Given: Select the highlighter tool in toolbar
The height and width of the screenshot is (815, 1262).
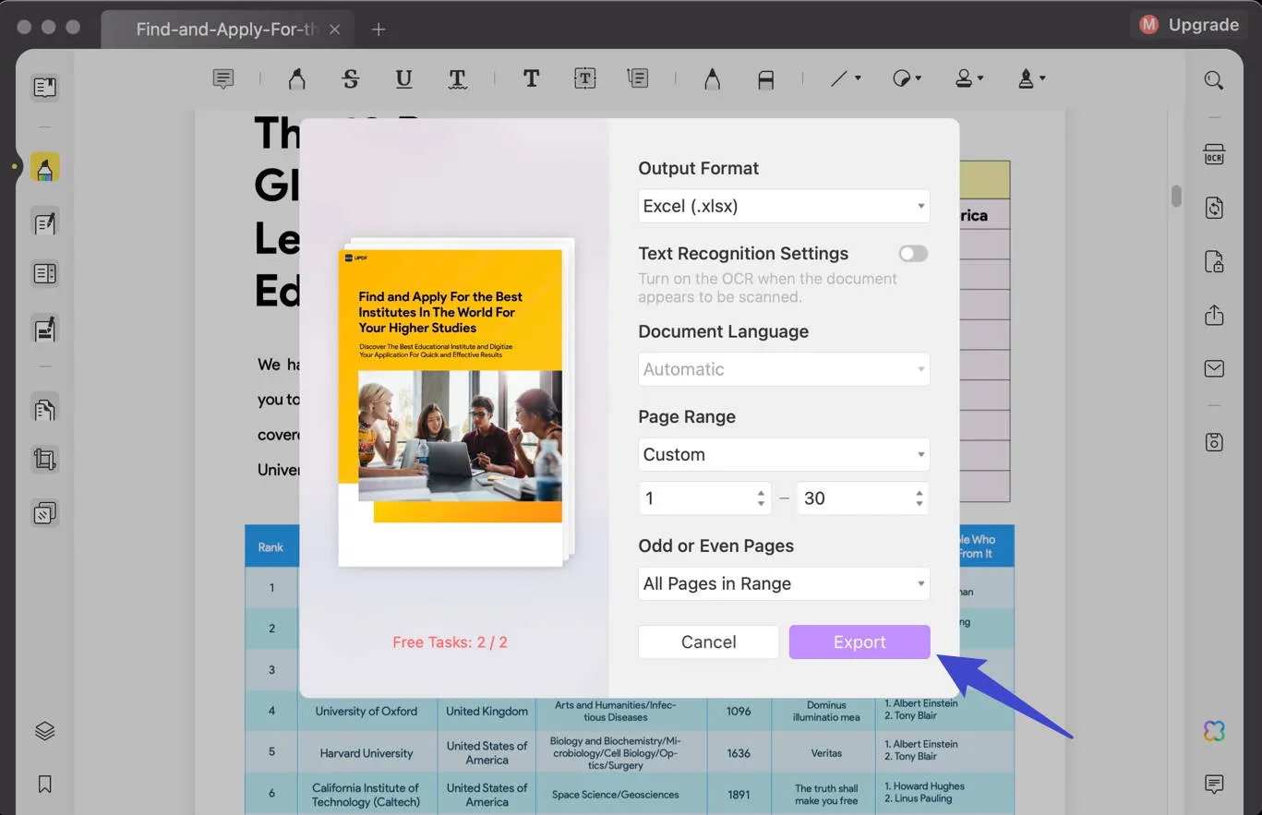Looking at the screenshot, I should pyautogui.click(x=296, y=79).
